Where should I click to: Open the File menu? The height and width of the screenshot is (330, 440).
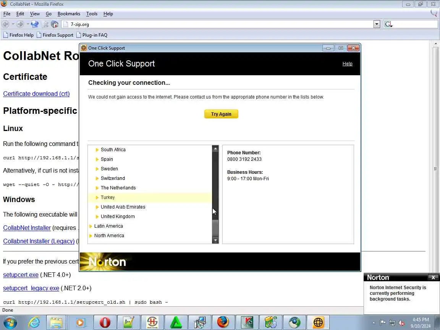pyautogui.click(x=7, y=14)
